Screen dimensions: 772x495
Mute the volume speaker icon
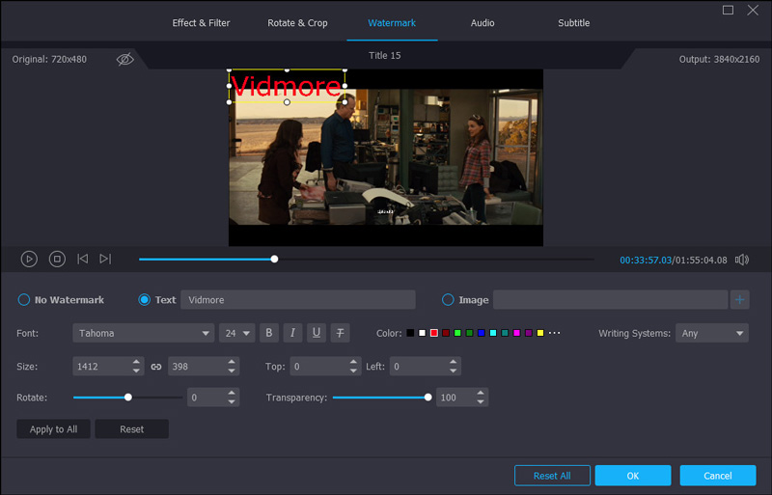(x=742, y=260)
